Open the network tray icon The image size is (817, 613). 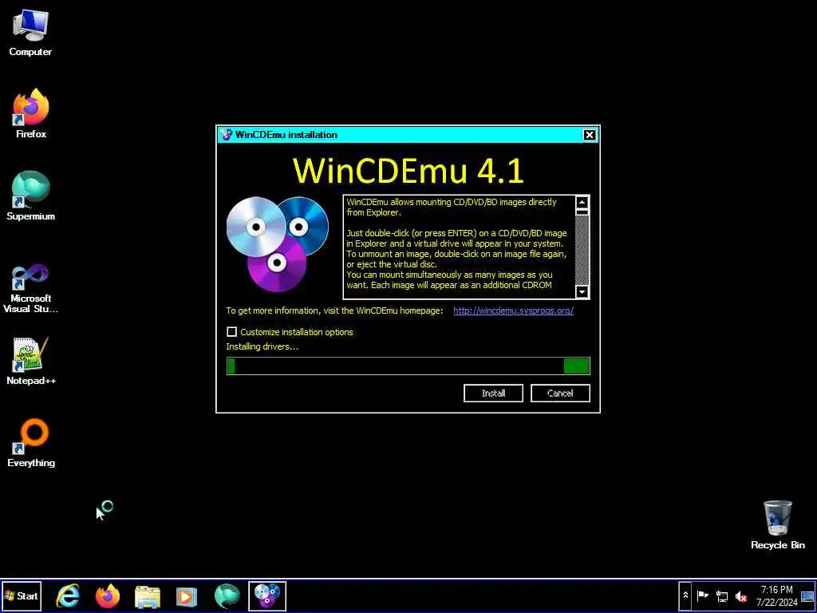(721, 595)
